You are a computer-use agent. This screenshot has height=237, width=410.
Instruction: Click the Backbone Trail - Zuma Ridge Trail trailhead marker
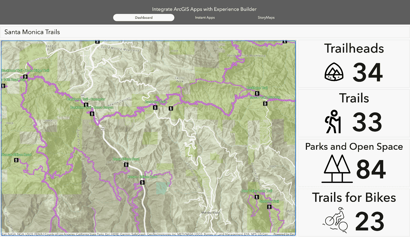[x=25, y=77]
